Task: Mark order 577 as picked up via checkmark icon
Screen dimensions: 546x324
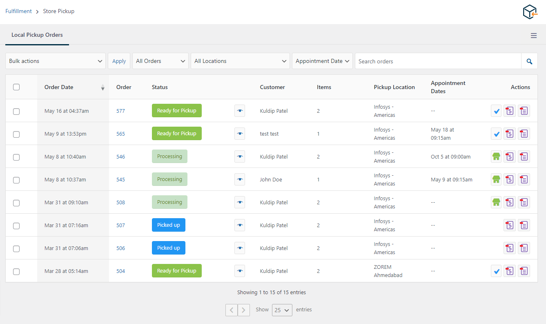Action: 496,111
